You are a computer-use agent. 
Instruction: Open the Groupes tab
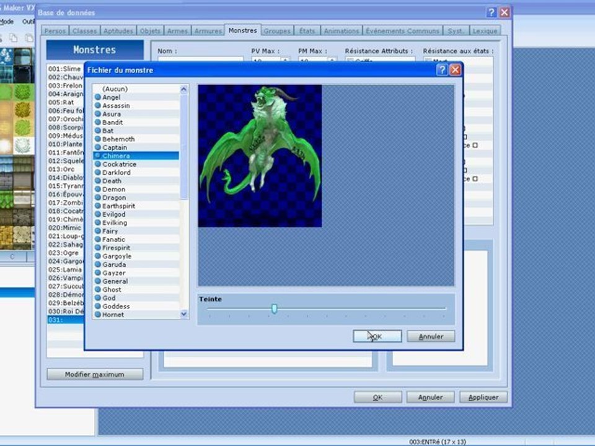point(277,31)
